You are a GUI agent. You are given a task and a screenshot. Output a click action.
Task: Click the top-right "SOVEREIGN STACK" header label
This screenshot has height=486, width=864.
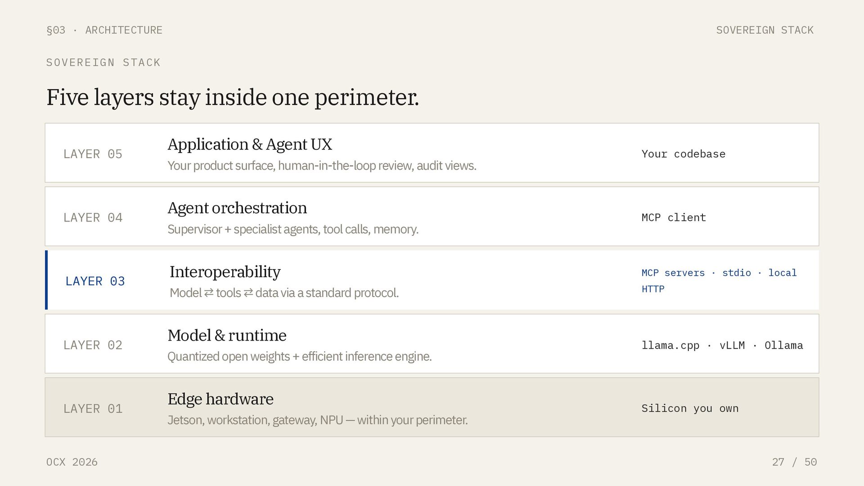765,30
